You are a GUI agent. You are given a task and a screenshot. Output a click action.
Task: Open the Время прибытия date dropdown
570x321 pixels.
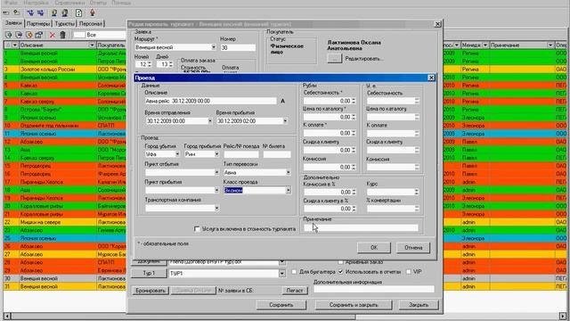(x=285, y=121)
